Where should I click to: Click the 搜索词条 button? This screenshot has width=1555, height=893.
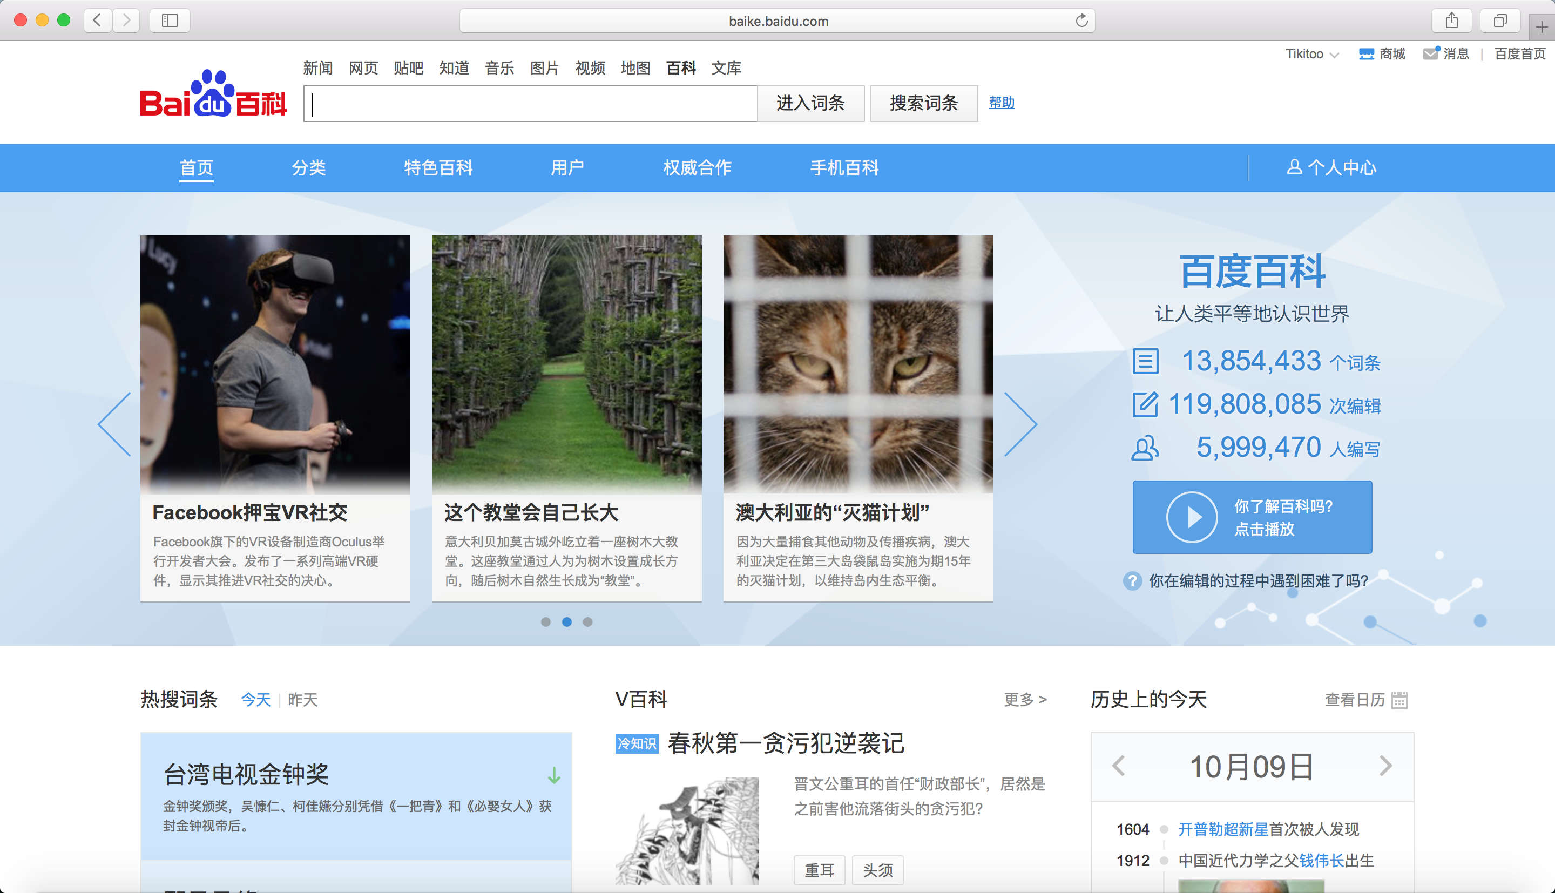click(x=923, y=103)
